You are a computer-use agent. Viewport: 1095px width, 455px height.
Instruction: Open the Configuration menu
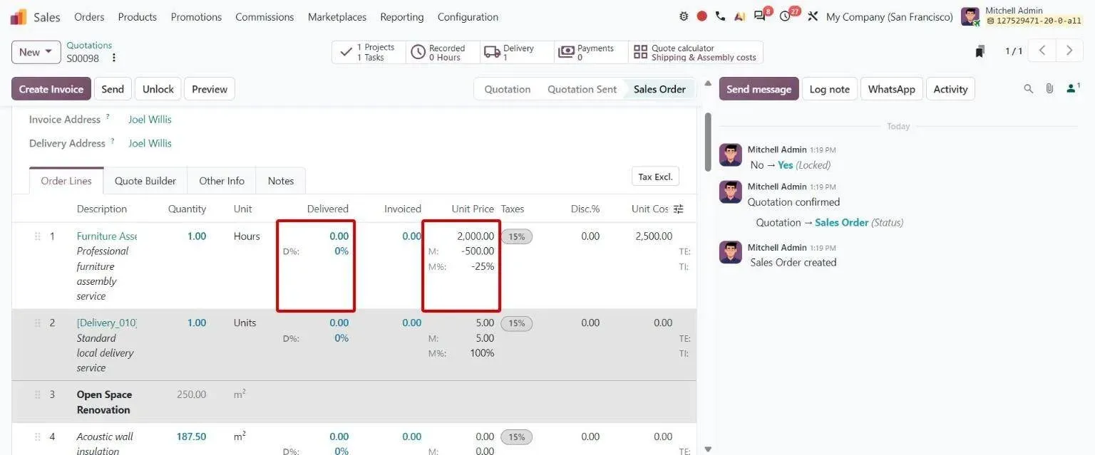(x=468, y=16)
